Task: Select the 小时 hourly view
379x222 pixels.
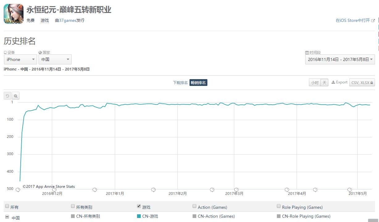Action: (x=314, y=83)
